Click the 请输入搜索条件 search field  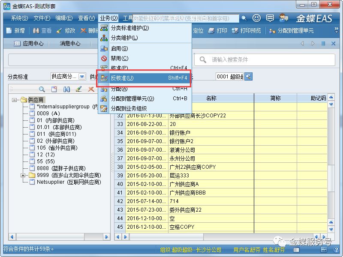click(265, 60)
